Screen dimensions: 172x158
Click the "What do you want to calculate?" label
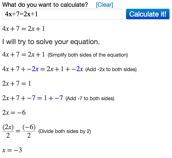point(45,5)
